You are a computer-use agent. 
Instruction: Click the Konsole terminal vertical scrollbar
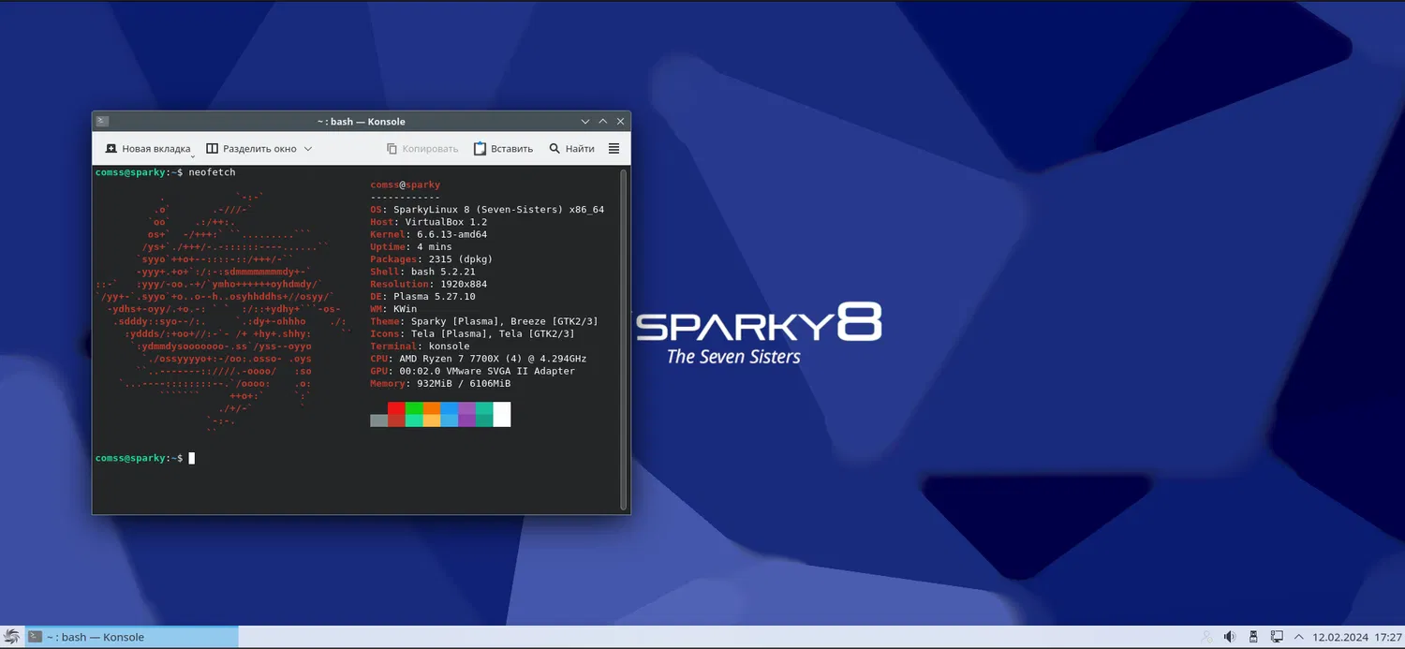624,339
